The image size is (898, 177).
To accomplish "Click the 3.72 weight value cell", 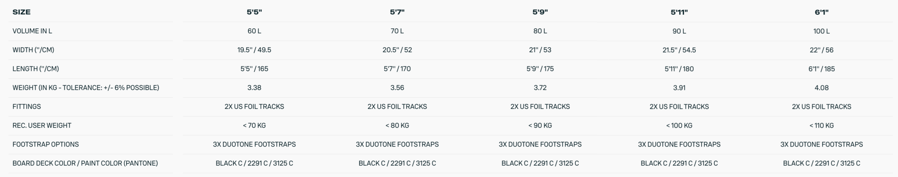I will click(540, 88).
